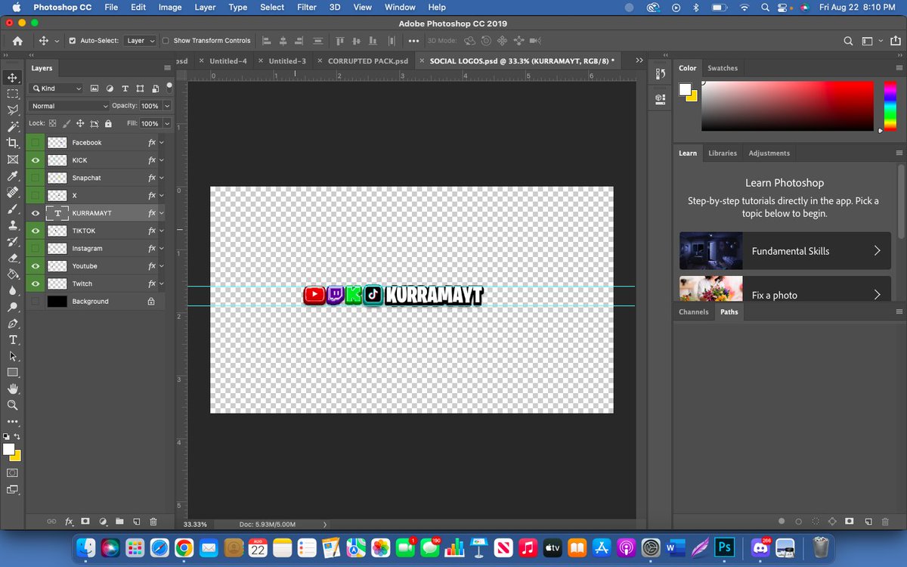Select the Eraser tool
The width and height of the screenshot is (907, 567).
click(x=12, y=258)
